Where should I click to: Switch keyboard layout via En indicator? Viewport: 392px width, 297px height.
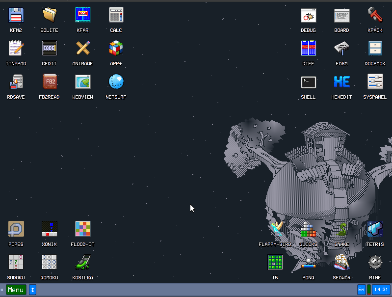coord(361,290)
